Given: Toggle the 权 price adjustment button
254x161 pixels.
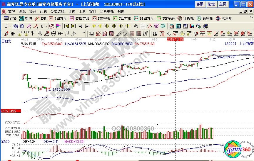Looking at the screenshot, I should click(x=51, y=26).
